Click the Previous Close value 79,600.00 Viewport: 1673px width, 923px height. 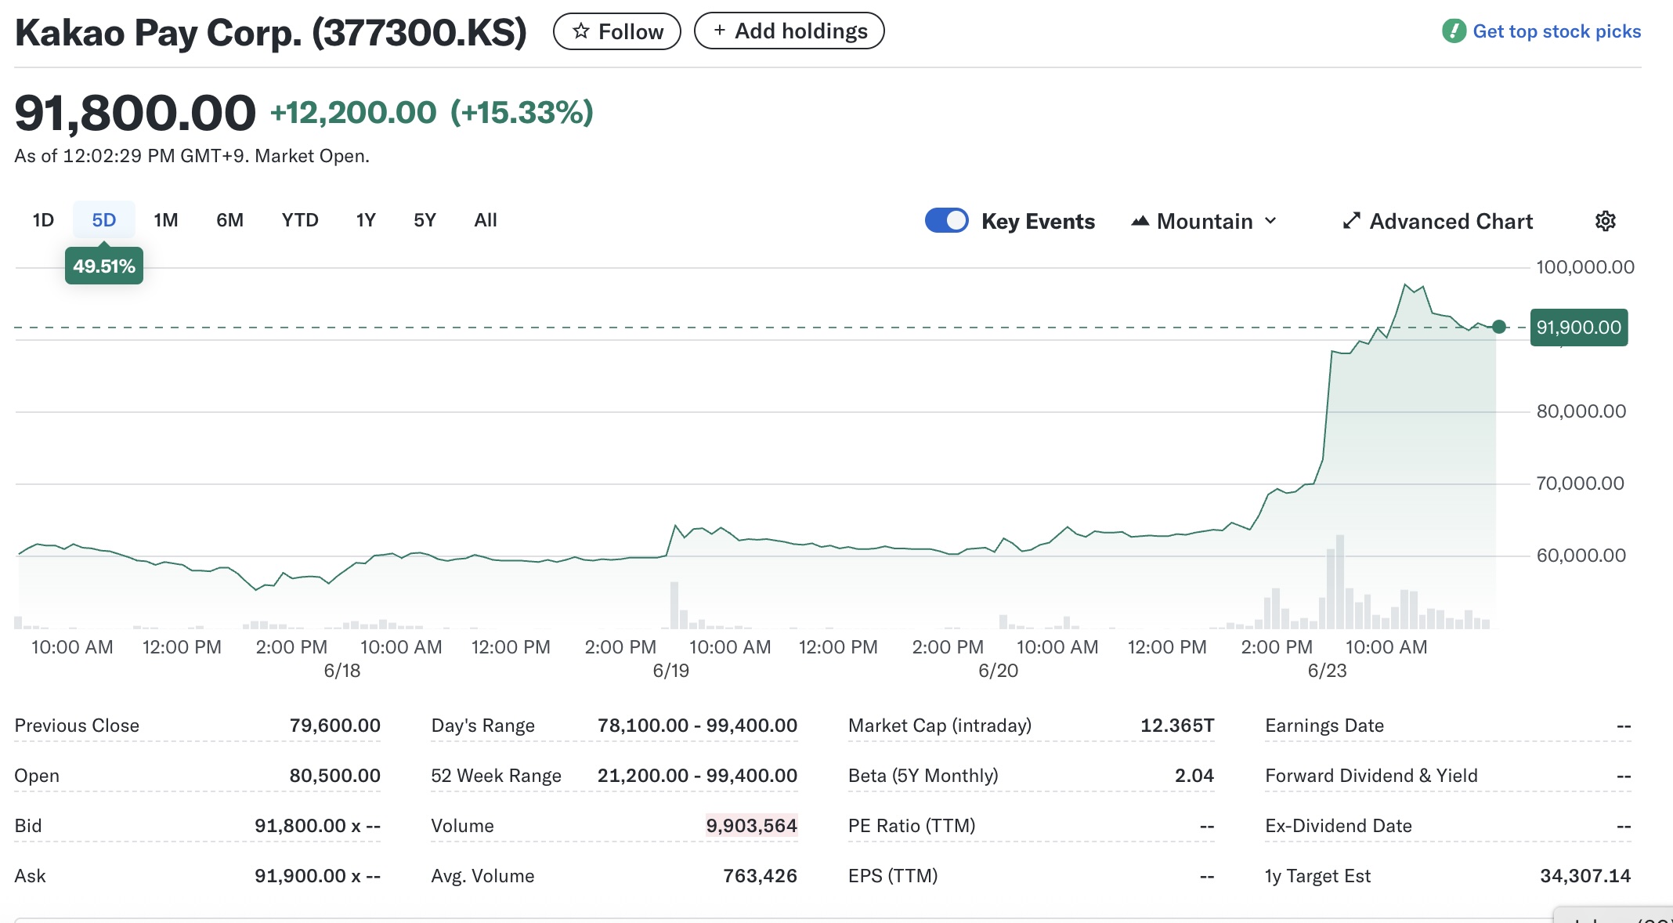335,726
